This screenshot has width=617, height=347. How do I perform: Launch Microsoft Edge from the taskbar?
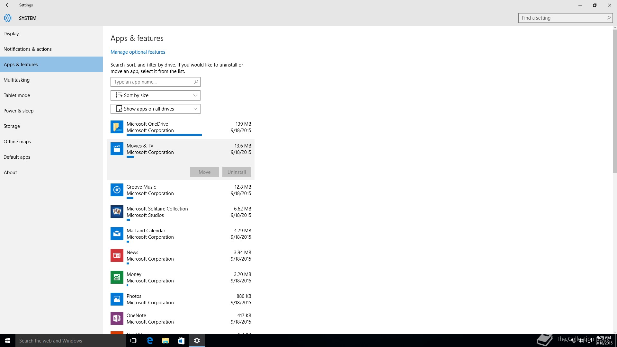click(x=149, y=341)
